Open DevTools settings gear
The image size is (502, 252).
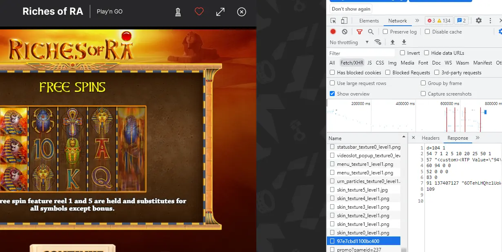click(x=479, y=20)
